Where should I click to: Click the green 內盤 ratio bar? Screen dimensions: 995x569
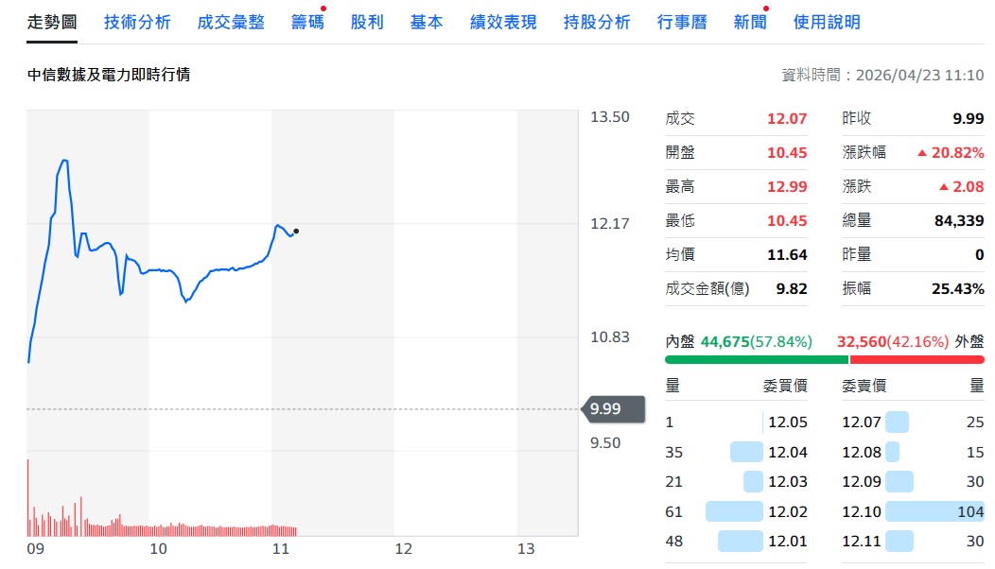click(x=756, y=359)
